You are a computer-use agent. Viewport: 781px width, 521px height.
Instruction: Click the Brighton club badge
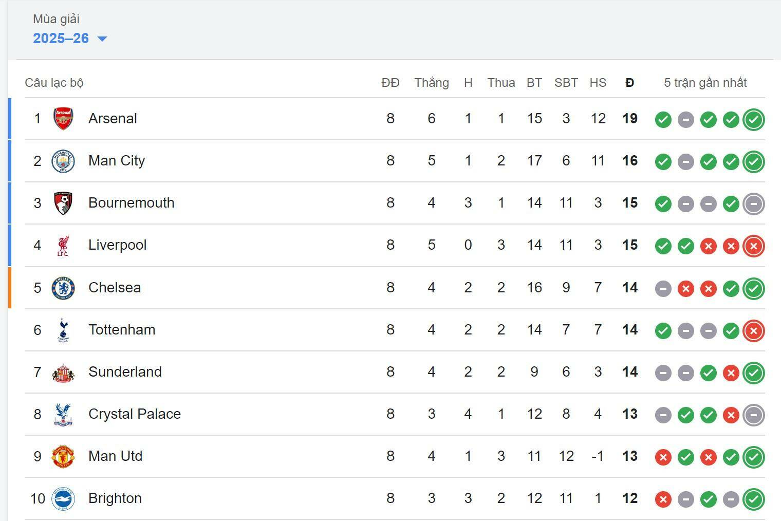pos(63,498)
